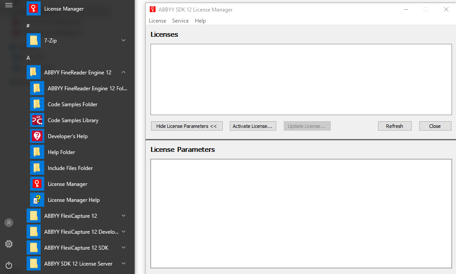Click ABBYY FineReader Engine 12 group folder icon
Image resolution: width=456 pixels, height=274 pixels.
(x=34, y=72)
